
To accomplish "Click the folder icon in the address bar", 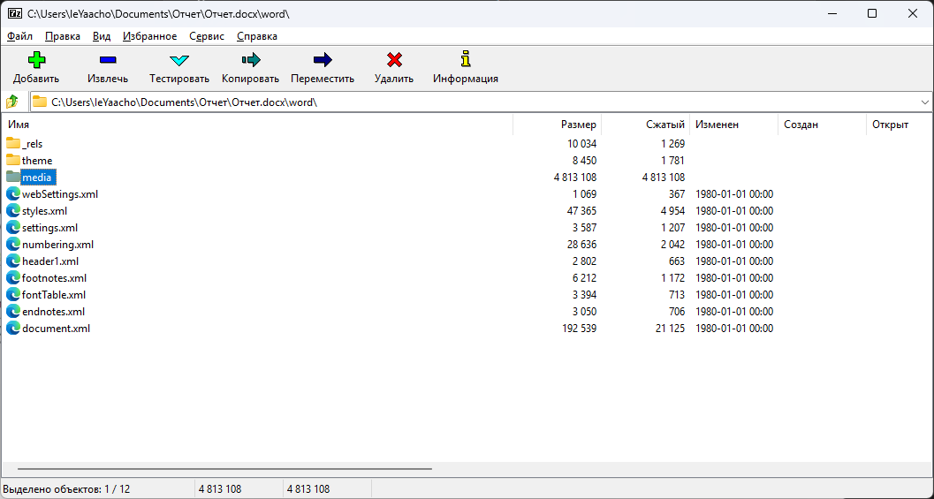I will pos(40,102).
